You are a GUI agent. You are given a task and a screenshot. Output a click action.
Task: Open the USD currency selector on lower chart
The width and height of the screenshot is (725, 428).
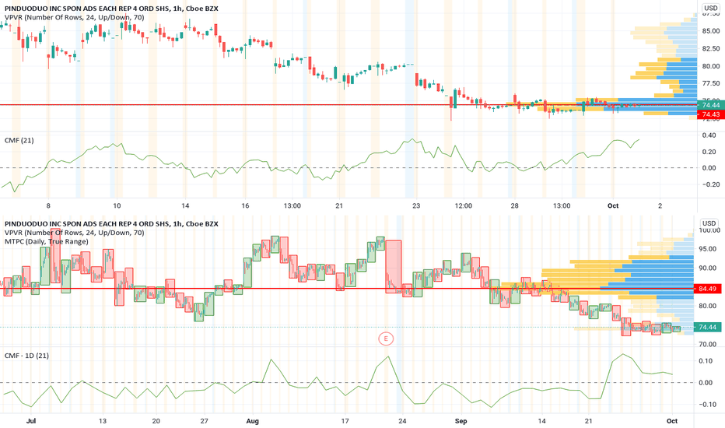709,223
